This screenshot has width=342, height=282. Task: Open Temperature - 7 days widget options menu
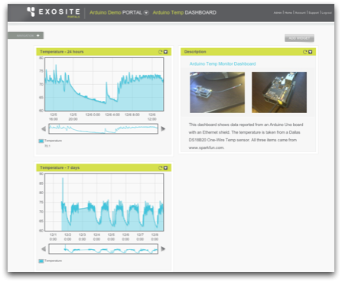coord(165,168)
